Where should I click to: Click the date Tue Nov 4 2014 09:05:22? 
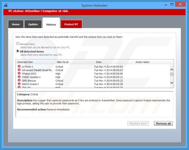108,81
